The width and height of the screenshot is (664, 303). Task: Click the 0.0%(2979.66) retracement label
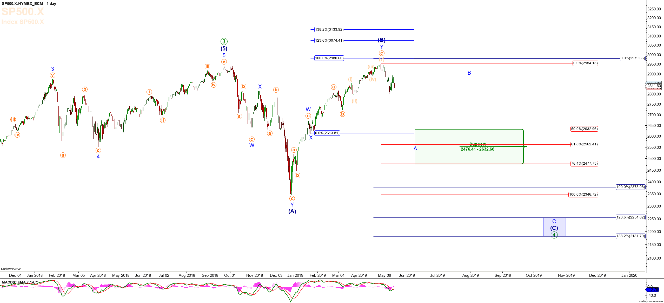pyautogui.click(x=633, y=58)
